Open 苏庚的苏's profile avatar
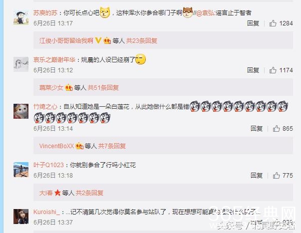Viewport: 301px width, 233px height. point(21,17)
